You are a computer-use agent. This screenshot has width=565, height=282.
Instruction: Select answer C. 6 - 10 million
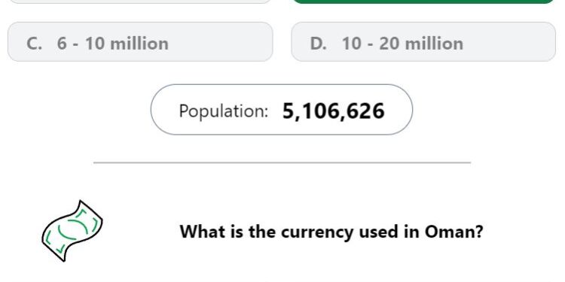coord(140,41)
